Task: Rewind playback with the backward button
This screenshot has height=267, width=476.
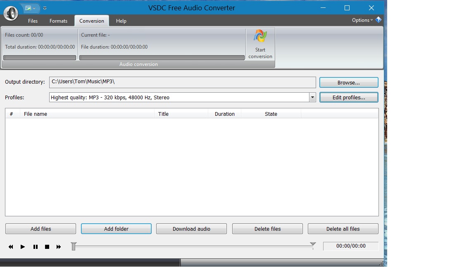Action: (11, 247)
